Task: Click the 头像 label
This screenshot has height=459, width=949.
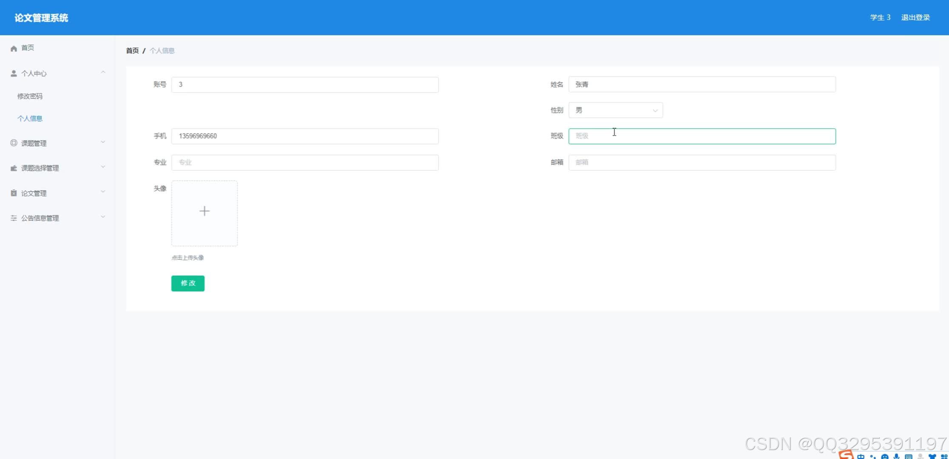Action: [x=160, y=189]
